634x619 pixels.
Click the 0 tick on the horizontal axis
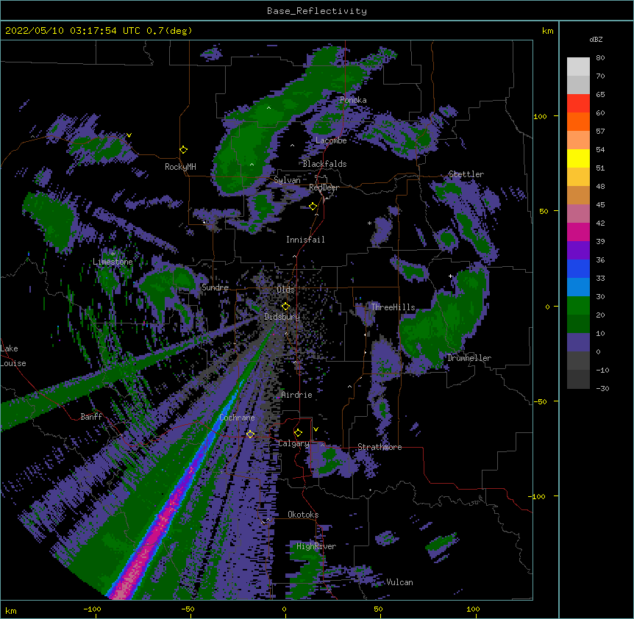pos(284,609)
